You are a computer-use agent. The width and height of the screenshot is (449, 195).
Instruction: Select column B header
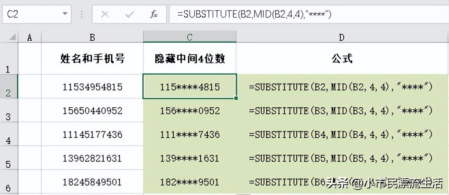[x=92, y=37]
